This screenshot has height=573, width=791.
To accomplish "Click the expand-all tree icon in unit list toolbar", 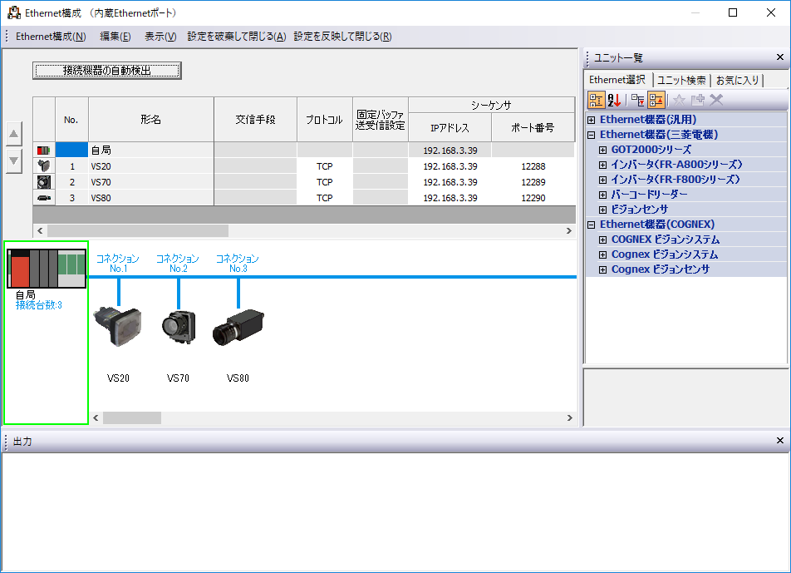I will (637, 100).
